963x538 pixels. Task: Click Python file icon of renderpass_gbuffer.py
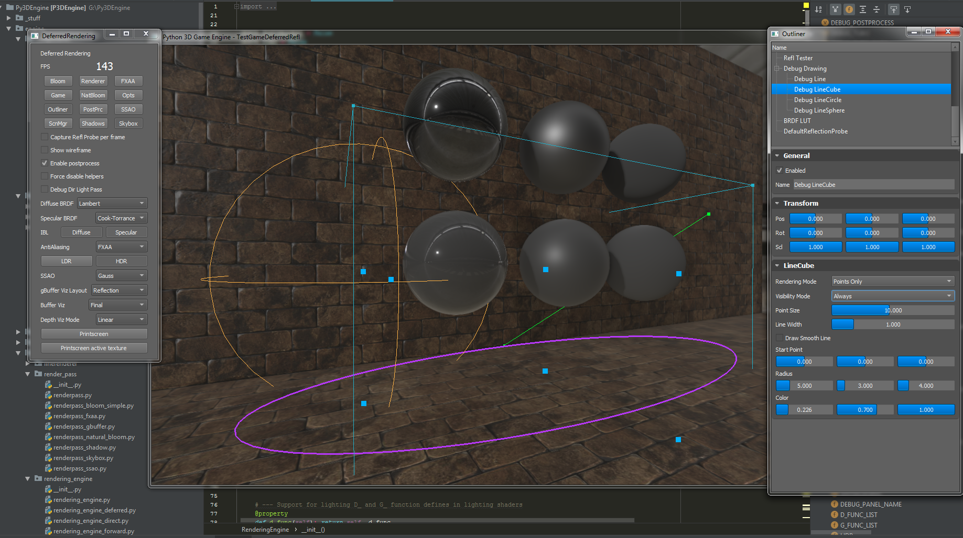point(48,427)
